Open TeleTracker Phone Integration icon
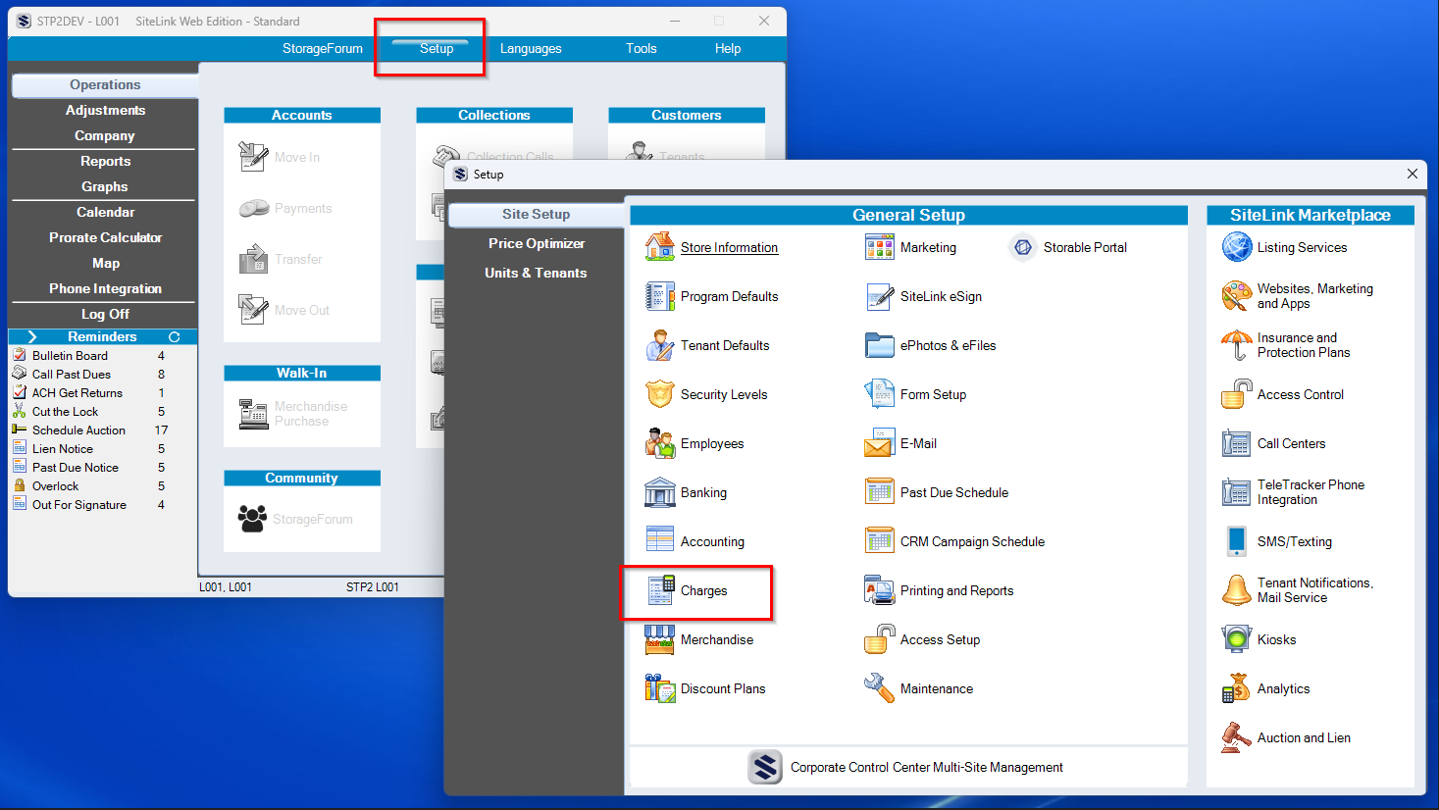Image resolution: width=1439 pixels, height=810 pixels. (1237, 492)
